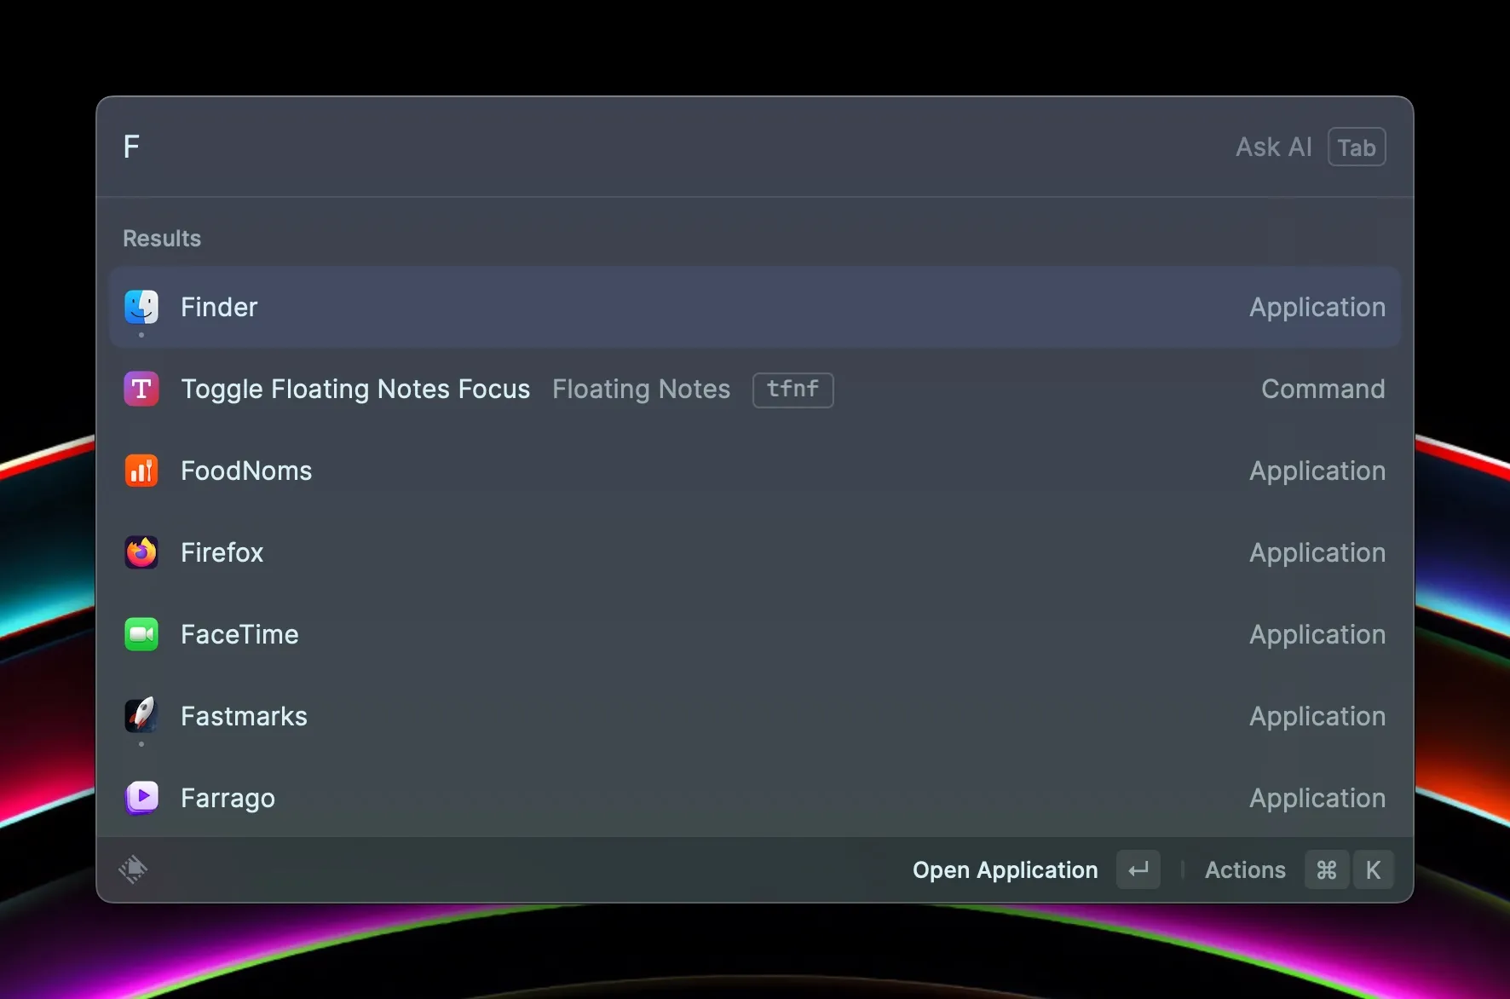Image resolution: width=1510 pixels, height=999 pixels.
Task: Click the FoodNoms orange chart icon
Action: [x=141, y=471]
